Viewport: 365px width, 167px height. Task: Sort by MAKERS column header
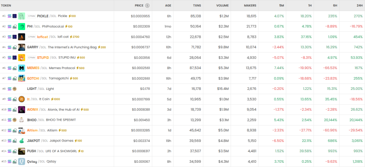250,6
